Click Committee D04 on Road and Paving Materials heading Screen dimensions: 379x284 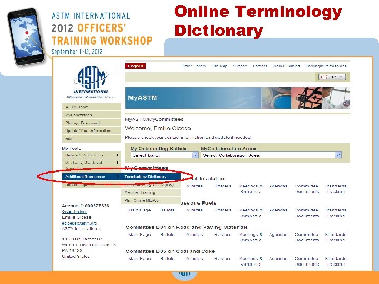pyautogui.click(x=187, y=227)
